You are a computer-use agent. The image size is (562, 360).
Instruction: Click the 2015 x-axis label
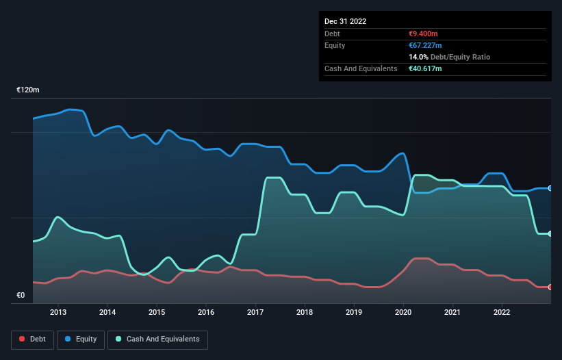157,312
